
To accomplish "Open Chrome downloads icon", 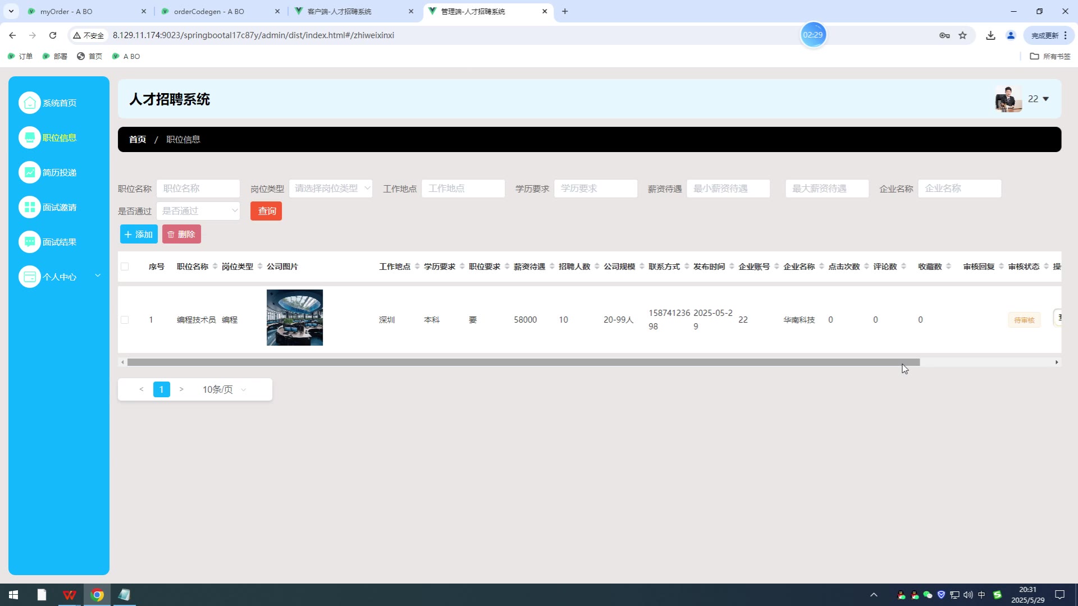I will [x=990, y=35].
